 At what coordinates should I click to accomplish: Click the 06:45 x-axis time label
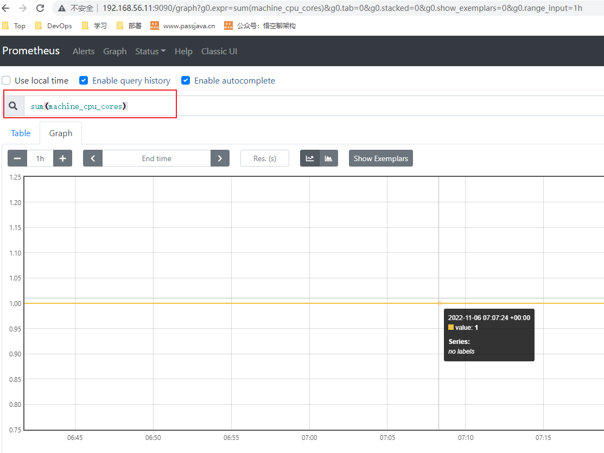pyautogui.click(x=75, y=438)
